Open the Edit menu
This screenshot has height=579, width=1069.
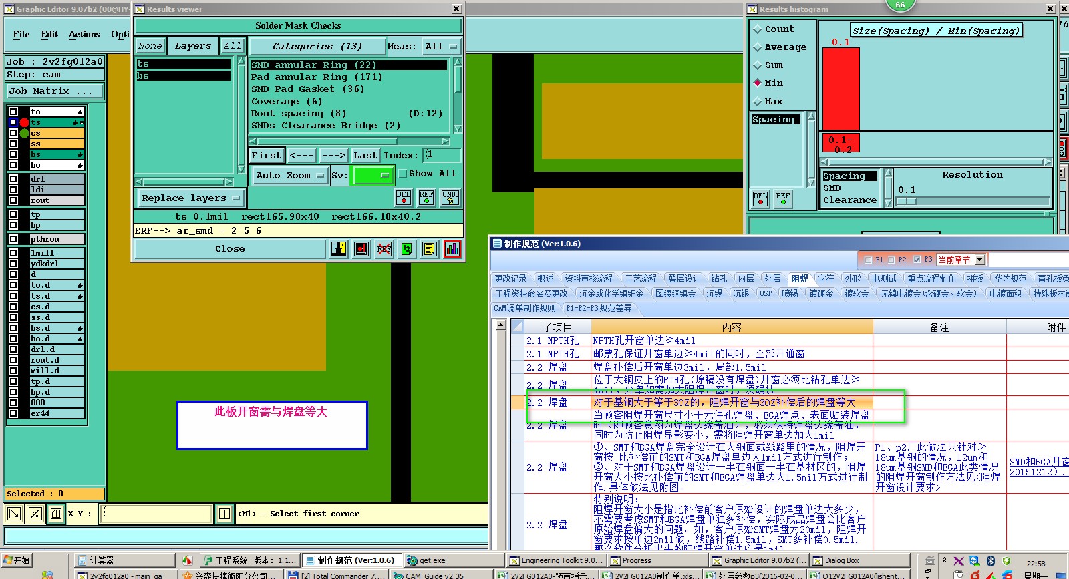pyautogui.click(x=49, y=34)
